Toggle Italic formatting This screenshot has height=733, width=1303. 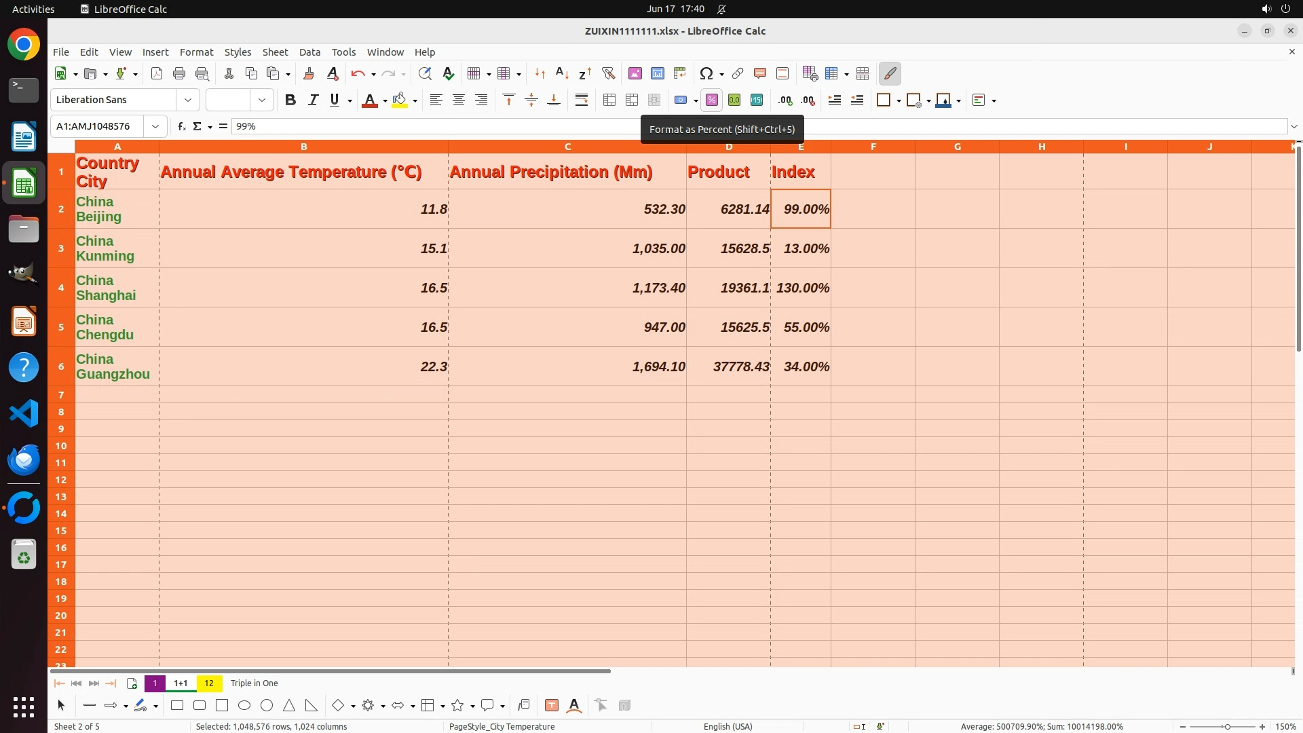click(x=313, y=100)
